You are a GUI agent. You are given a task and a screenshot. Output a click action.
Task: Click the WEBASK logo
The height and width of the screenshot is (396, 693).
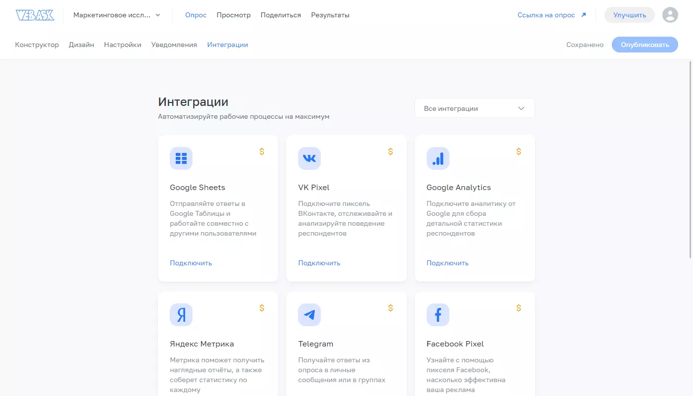(35, 15)
